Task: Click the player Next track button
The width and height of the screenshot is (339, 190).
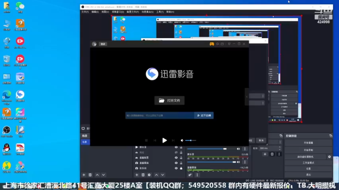Action: (x=173, y=141)
